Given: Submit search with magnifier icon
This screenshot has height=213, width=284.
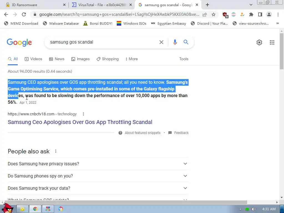Looking at the screenshot, I should [186, 42].
